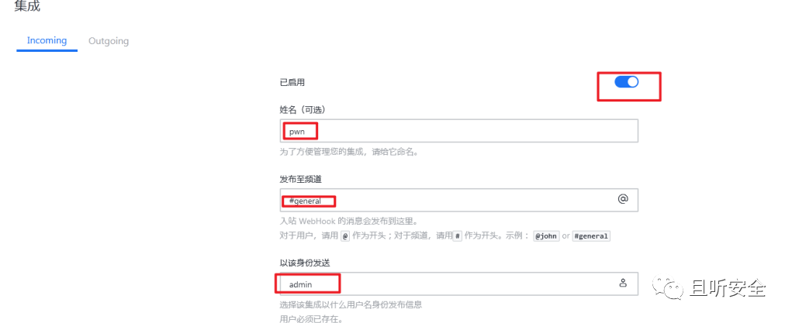
Task: Select the 以该身份发送 field showing admin
Action: [458, 283]
